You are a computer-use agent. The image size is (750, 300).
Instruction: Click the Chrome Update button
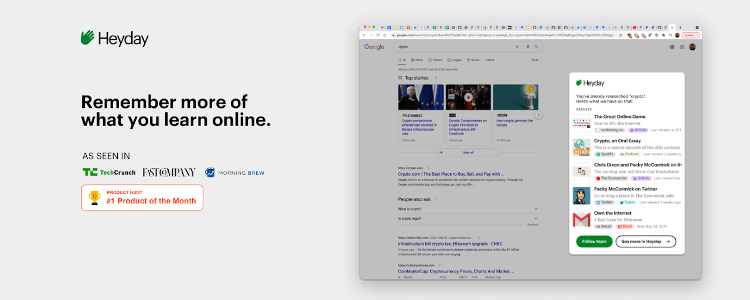click(x=691, y=35)
